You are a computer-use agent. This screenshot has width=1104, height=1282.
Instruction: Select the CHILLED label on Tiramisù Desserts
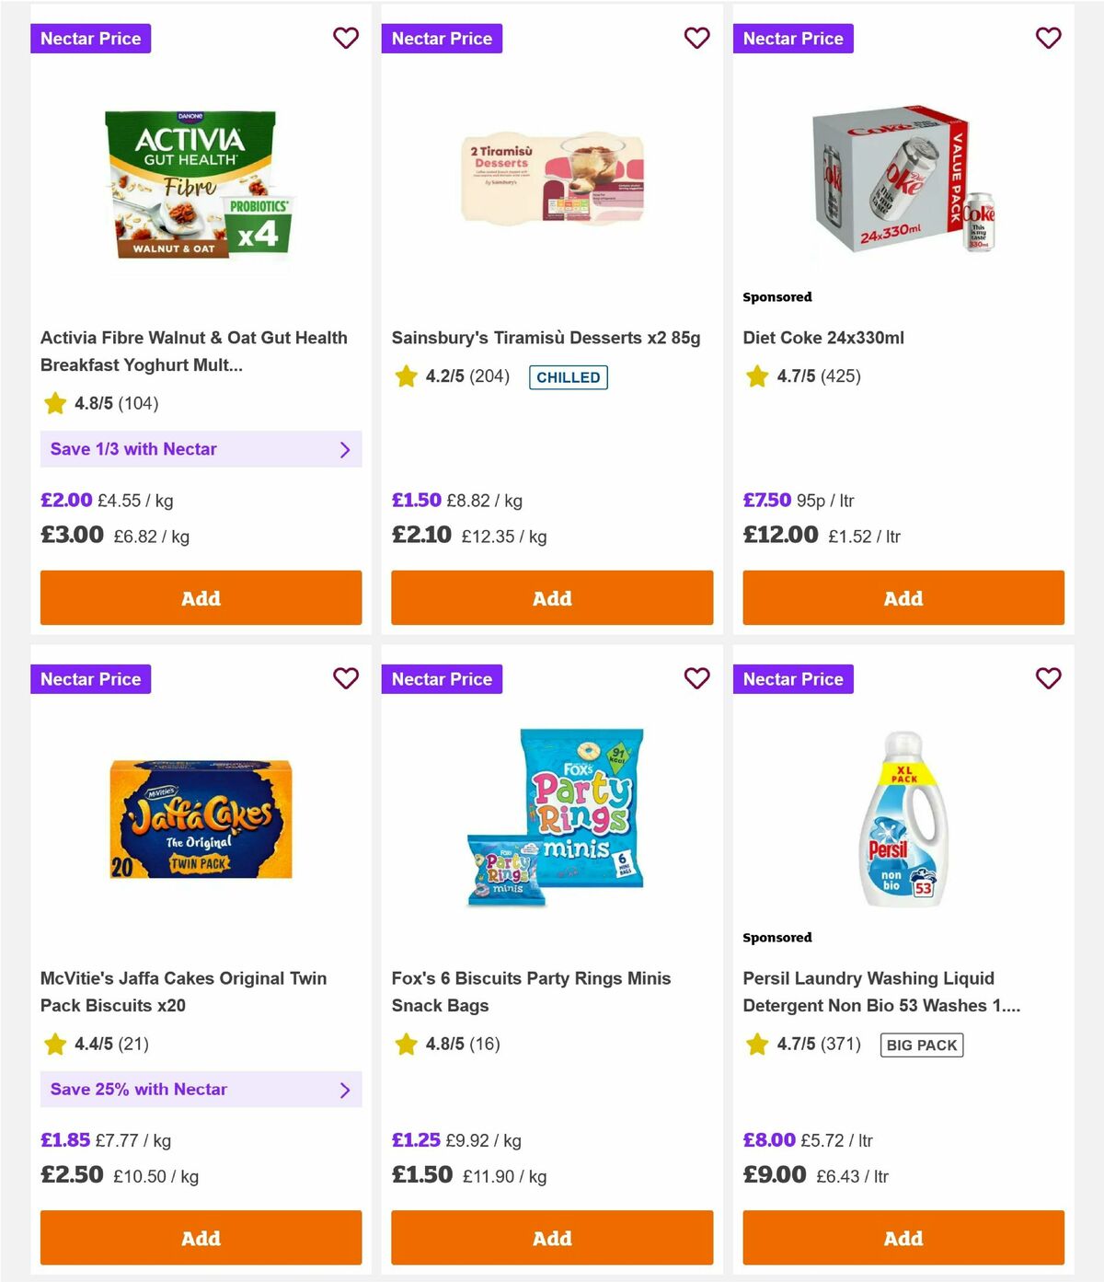click(x=568, y=377)
